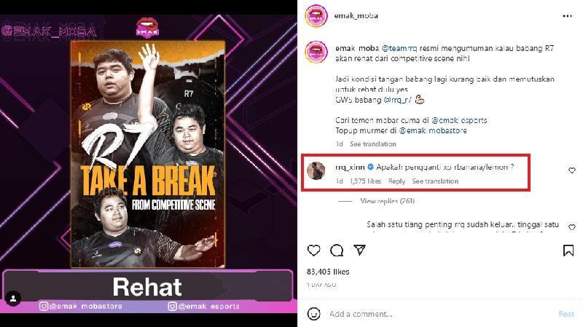Click the tagged people icon on photo
Viewport: 583px width, 327px height.
click(x=13, y=299)
